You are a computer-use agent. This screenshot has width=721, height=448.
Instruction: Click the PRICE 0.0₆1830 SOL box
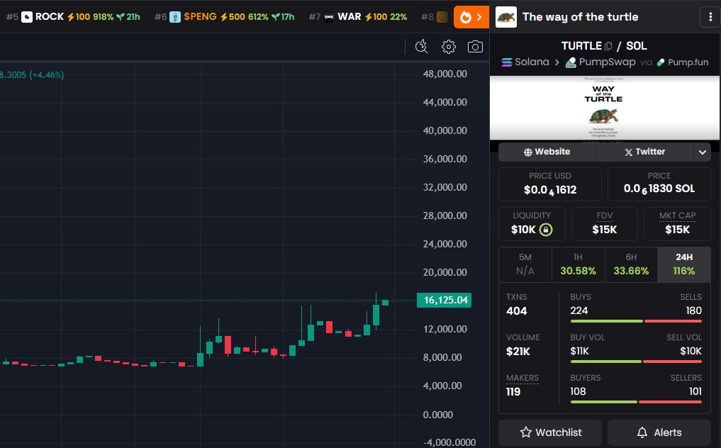pos(659,184)
